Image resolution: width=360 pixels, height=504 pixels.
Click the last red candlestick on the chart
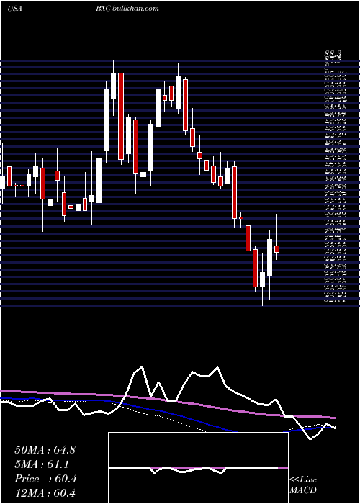276,249
